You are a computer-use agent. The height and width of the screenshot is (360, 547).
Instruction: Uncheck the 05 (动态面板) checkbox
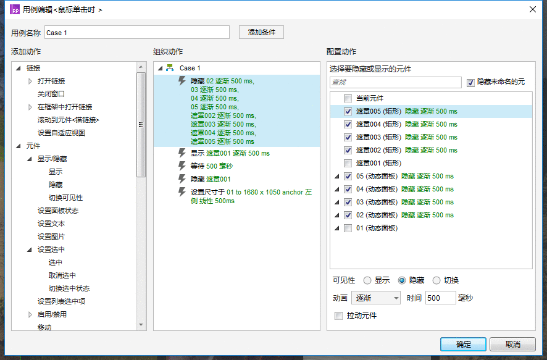pyautogui.click(x=348, y=176)
